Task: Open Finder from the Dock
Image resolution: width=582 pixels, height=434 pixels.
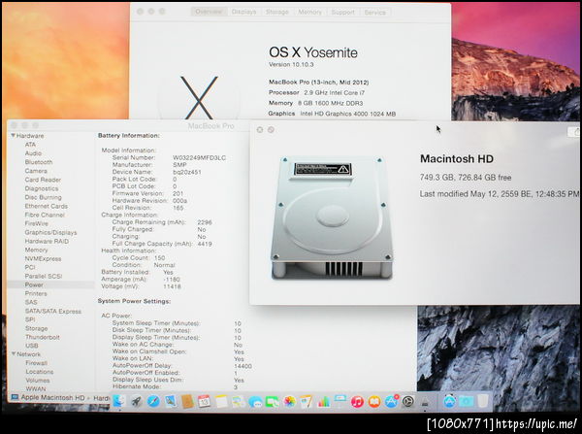Action: pos(118,401)
